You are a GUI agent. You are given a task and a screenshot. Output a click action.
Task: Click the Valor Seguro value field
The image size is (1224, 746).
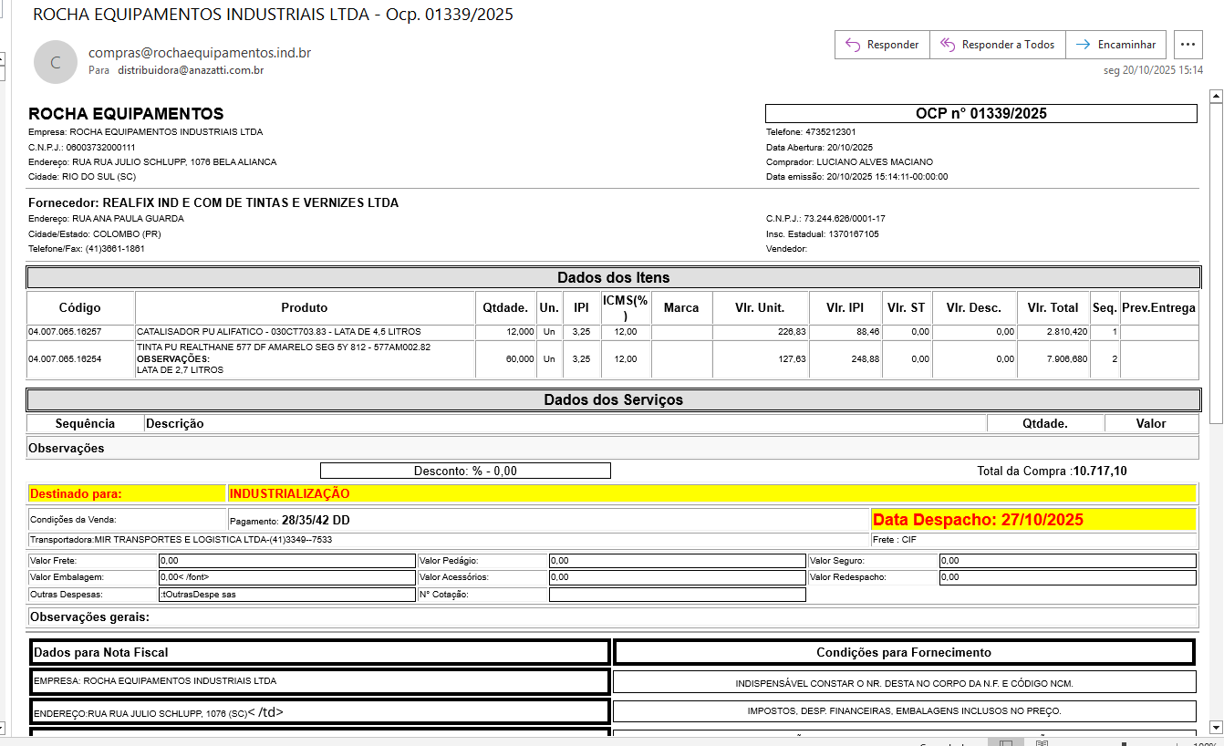coord(1067,561)
